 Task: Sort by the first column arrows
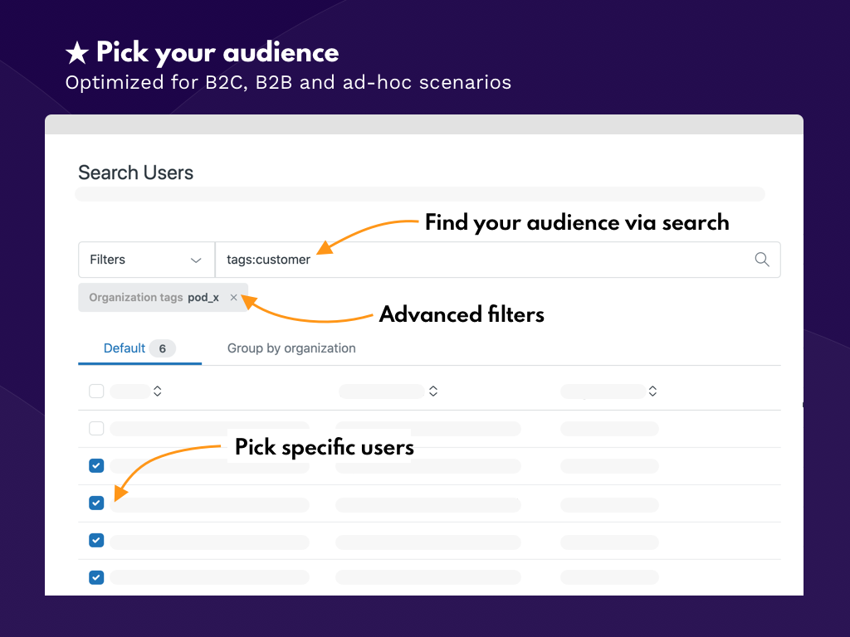[x=158, y=391]
